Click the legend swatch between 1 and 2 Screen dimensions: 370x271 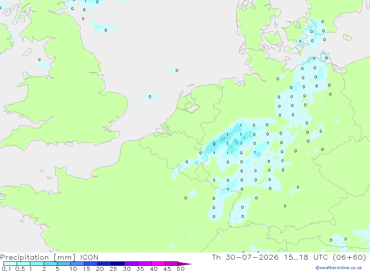click(x=37, y=264)
